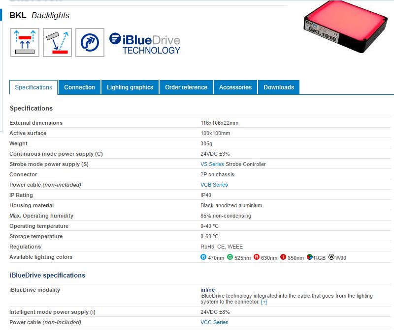Viewport: 394px width, 333px height.
Task: Follow the VCC Series power cable link
Action: coord(214,322)
